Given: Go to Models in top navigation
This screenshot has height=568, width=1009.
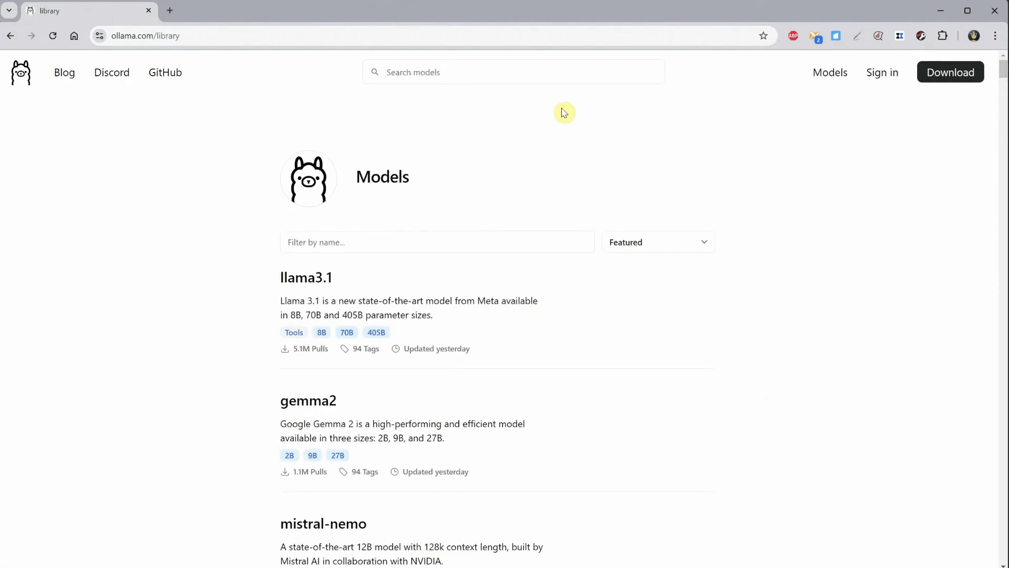Looking at the screenshot, I should coord(830,73).
